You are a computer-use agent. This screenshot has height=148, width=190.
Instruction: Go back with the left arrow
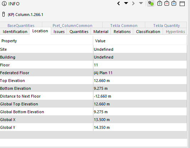pos(119,4)
